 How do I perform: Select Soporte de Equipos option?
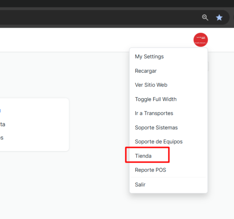pos(158,142)
